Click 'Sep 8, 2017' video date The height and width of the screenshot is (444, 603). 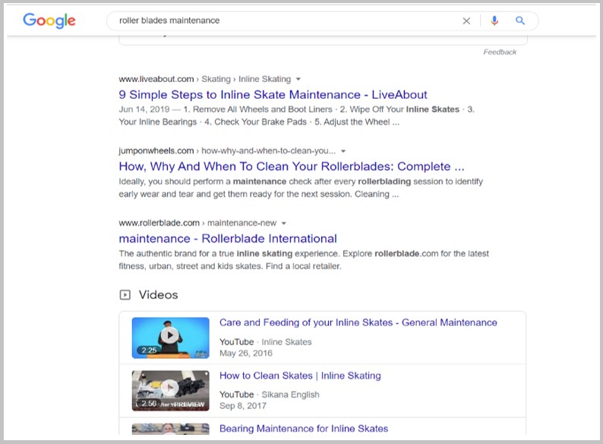tap(243, 406)
